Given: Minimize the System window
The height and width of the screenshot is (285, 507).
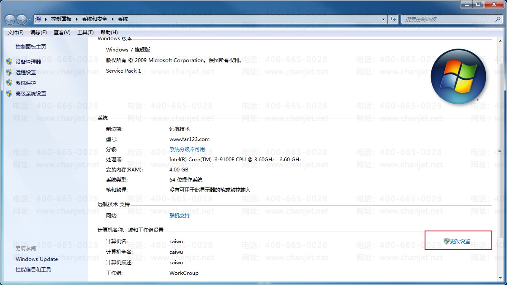Looking at the screenshot, I should click(466, 4).
